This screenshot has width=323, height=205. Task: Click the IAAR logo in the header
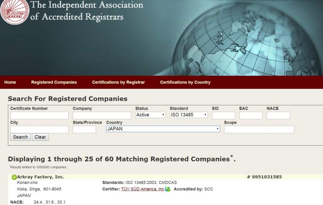pyautogui.click(x=15, y=12)
